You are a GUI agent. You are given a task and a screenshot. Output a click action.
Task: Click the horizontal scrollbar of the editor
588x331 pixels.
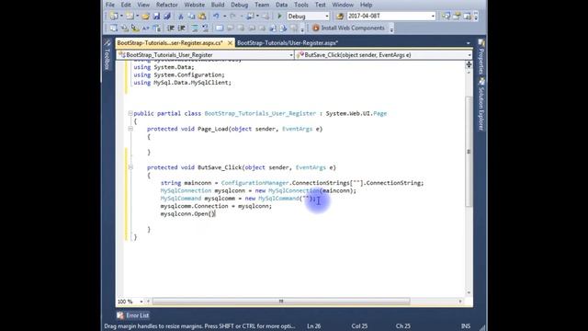point(281,302)
